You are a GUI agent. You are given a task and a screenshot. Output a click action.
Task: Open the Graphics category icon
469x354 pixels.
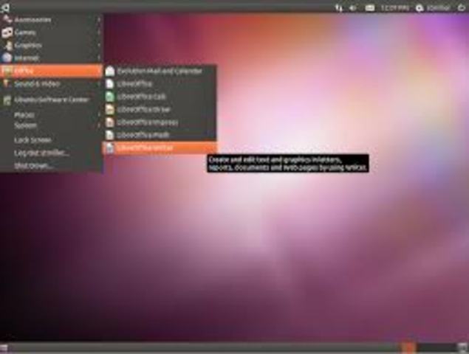coord(8,46)
